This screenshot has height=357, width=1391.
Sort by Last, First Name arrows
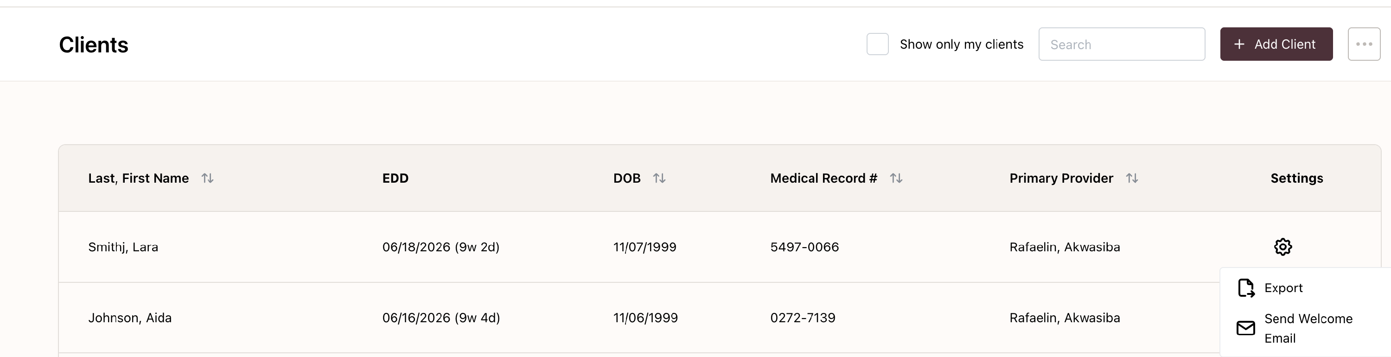coord(207,178)
